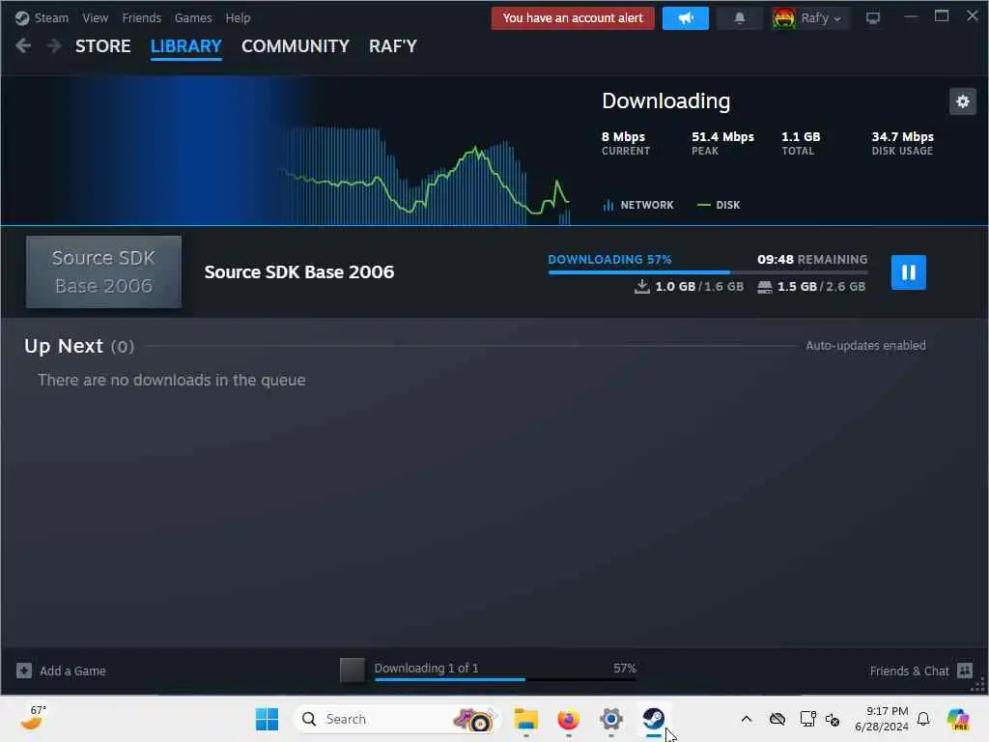This screenshot has height=742, width=989.
Task: Click the NETWORK graph legend
Action: point(638,205)
